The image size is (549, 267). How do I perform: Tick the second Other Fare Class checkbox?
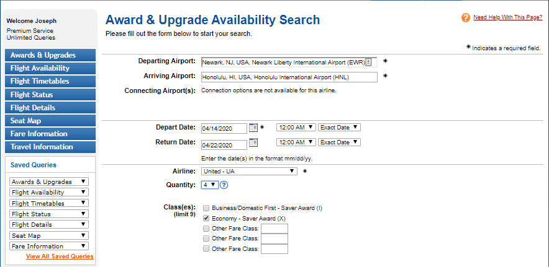point(206,239)
